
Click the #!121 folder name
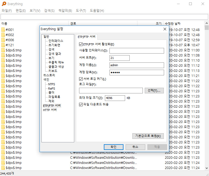point(10,45)
